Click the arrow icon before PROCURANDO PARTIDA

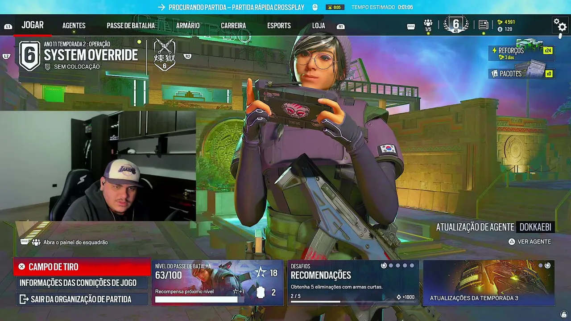coord(161,7)
